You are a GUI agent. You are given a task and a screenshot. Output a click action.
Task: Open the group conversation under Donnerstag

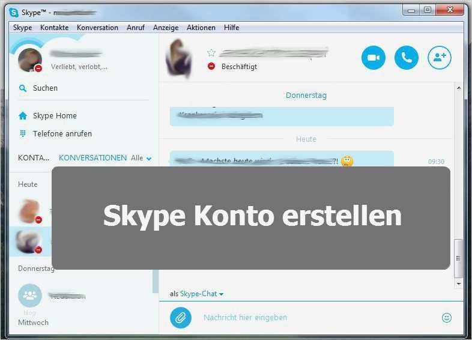30,296
